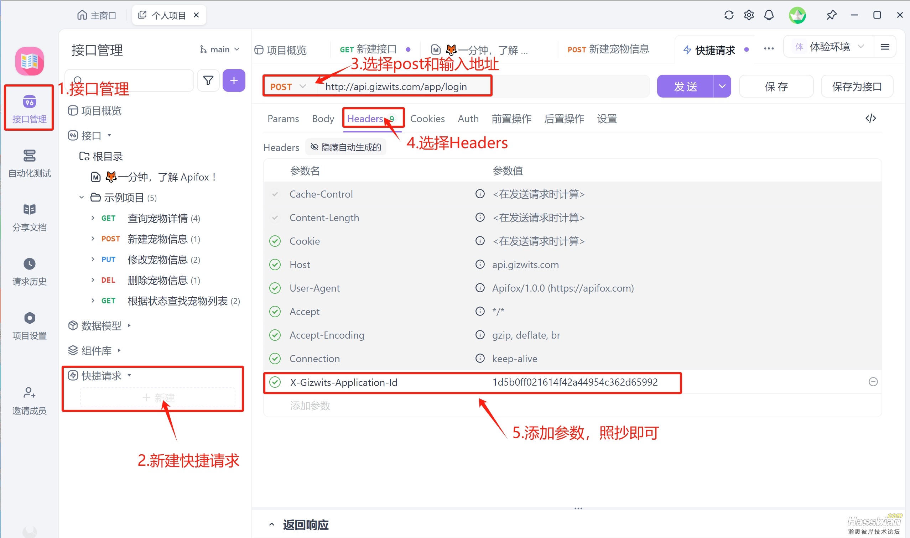Expand the 新建宠物信息 POST item

93,239
